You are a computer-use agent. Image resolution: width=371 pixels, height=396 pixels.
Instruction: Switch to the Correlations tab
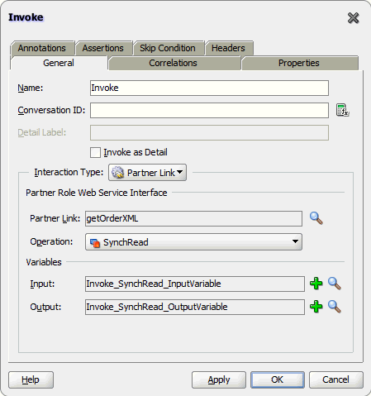[174, 63]
